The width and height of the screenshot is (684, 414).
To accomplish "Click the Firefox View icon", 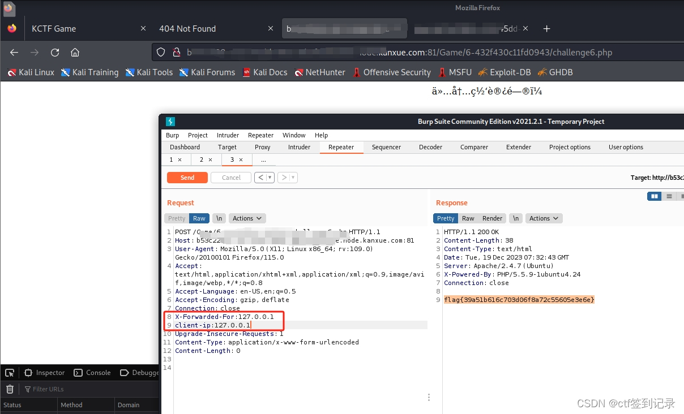I will (x=12, y=28).
